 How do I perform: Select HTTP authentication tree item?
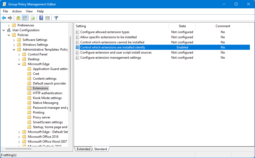(x=48, y=93)
